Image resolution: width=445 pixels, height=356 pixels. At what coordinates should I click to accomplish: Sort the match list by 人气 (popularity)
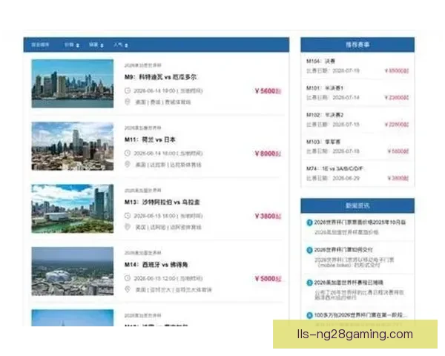tap(119, 45)
